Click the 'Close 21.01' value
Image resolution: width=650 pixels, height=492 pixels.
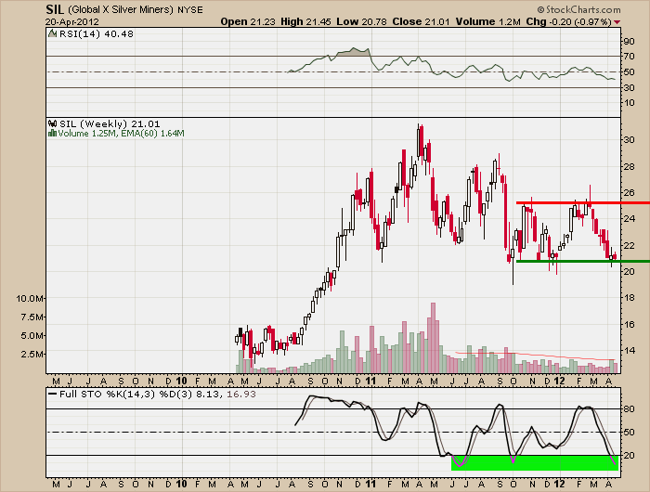point(421,21)
